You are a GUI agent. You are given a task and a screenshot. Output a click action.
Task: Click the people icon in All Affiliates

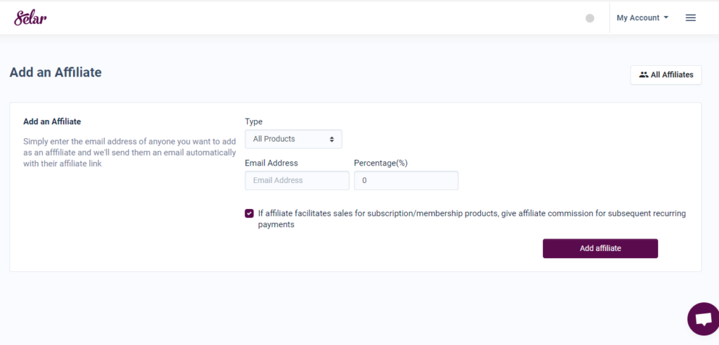pyautogui.click(x=644, y=75)
